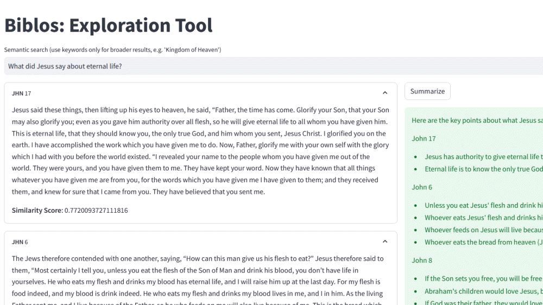
Task: Select the John 17 summary heading
Action: pyautogui.click(x=424, y=138)
